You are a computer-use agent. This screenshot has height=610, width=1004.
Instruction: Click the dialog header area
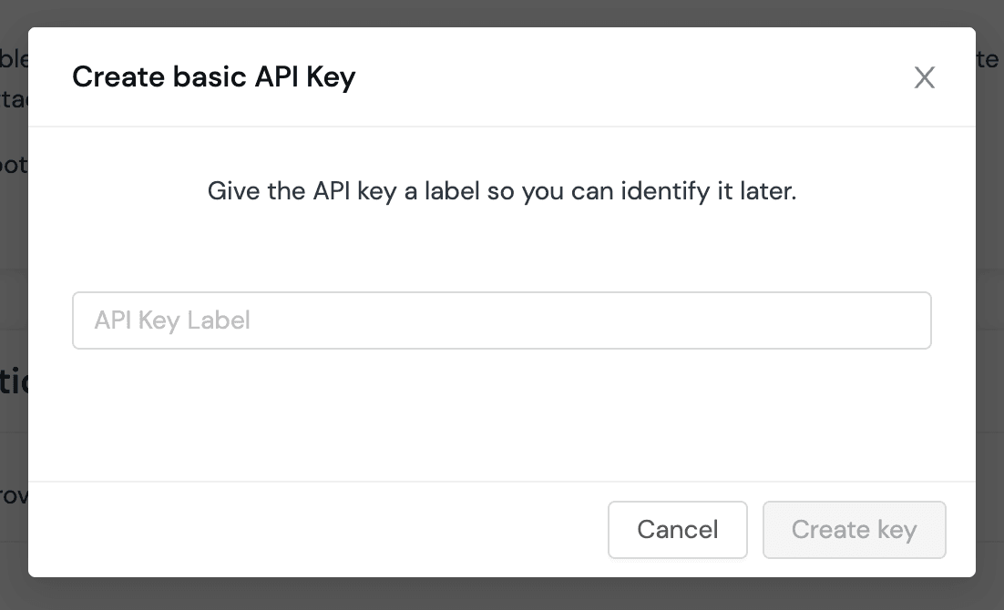501,76
